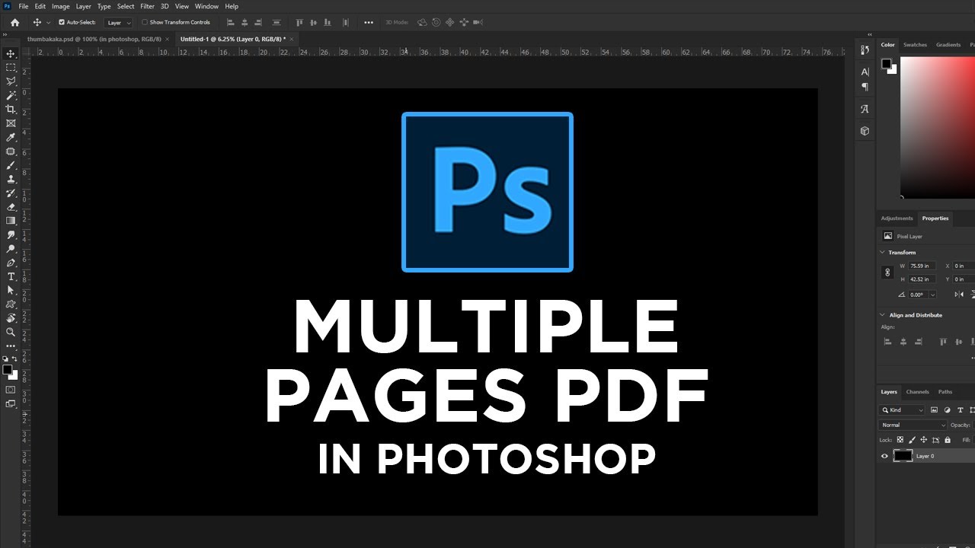The image size is (975, 548).
Task: Select the Custom Shape tool
Action: coord(11,304)
